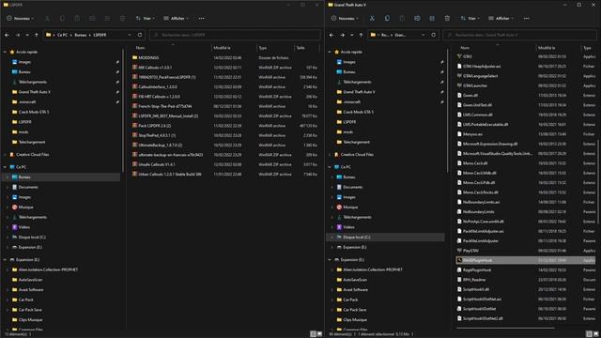
Task: Click the search field in LSPDFR window
Action: tap(235, 35)
